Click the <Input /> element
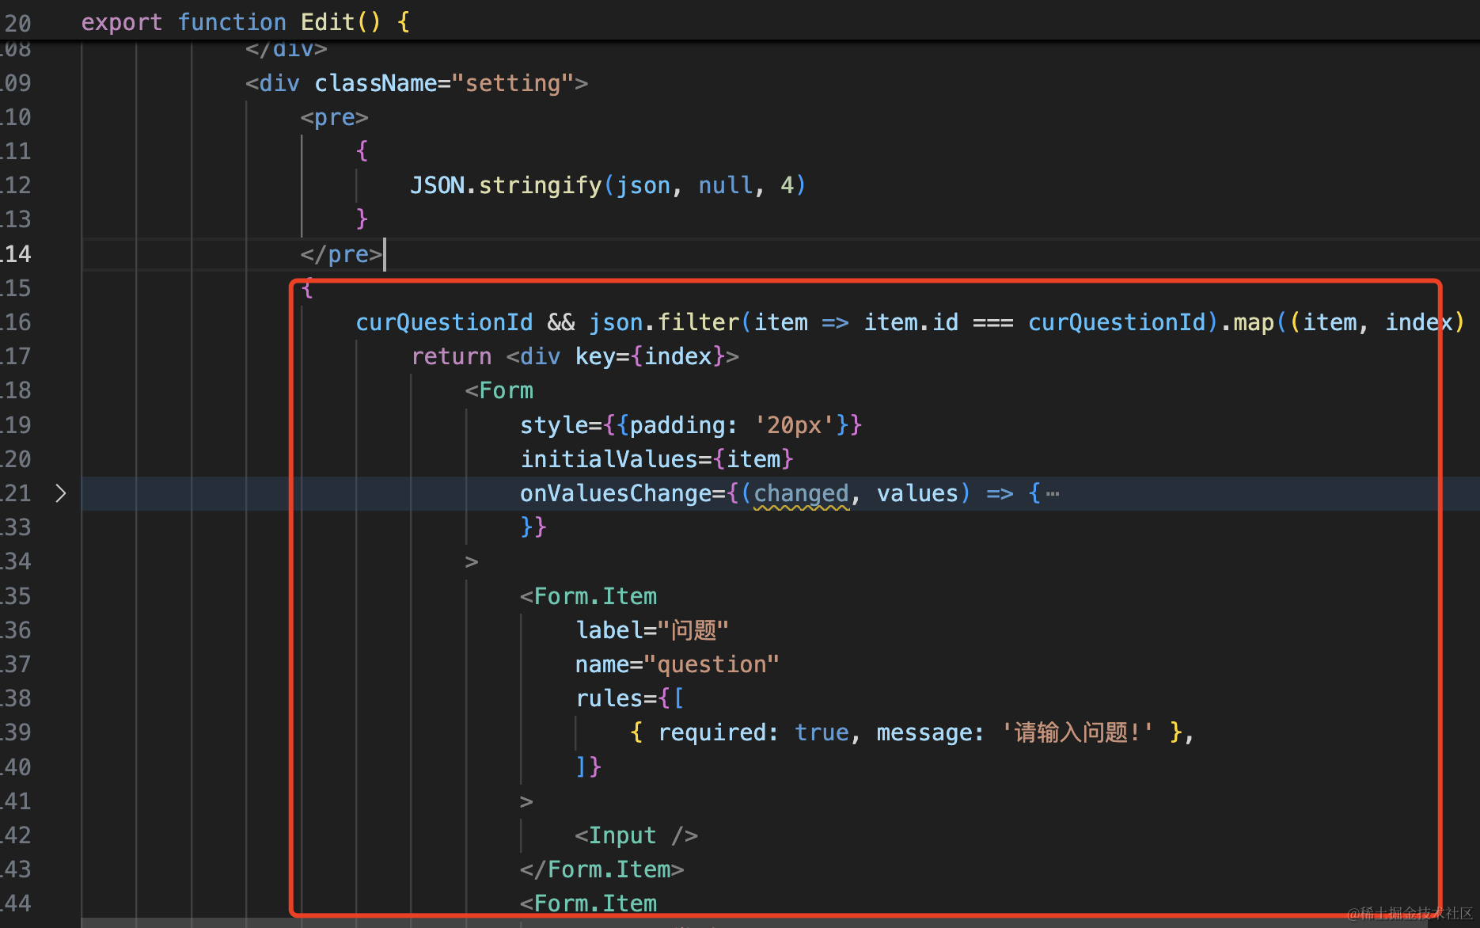 [636, 835]
